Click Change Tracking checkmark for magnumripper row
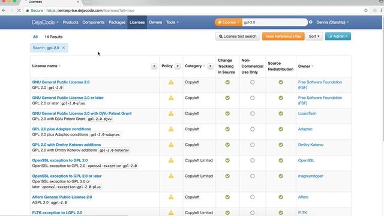Image resolution: width=384 pixels, height=216 pixels. tap(227, 176)
